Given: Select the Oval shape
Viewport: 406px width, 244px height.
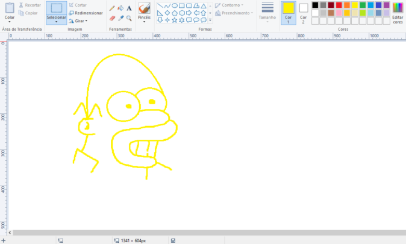Looking at the screenshot, I should (174, 5).
